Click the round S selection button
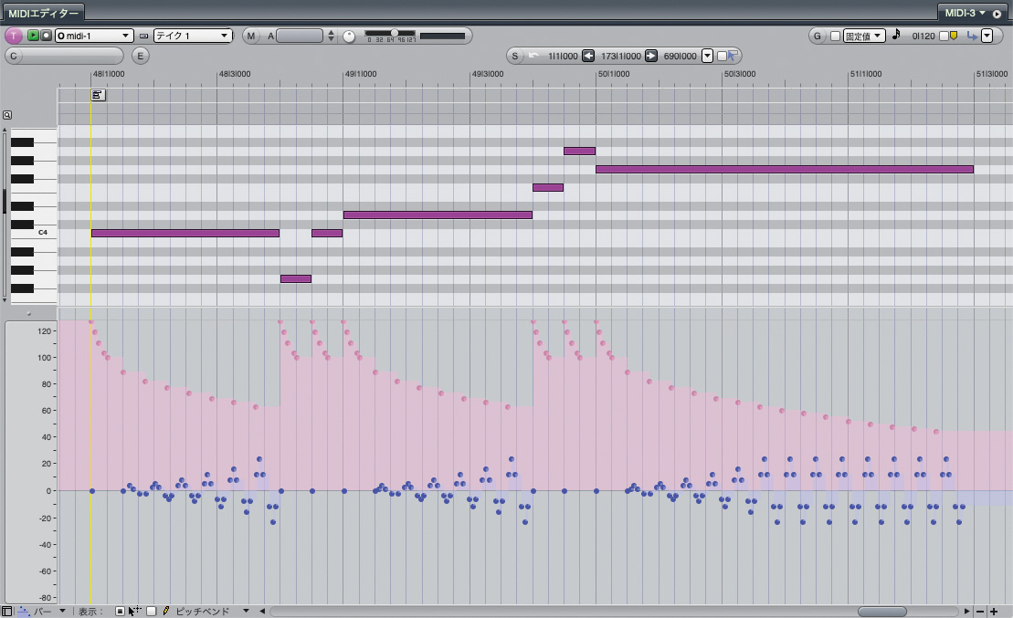This screenshot has width=1013, height=618. [x=514, y=57]
